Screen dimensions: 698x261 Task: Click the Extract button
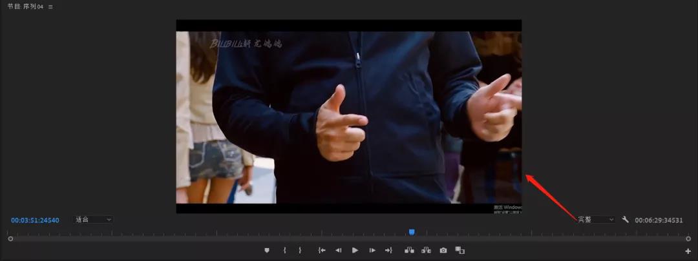tap(426, 250)
